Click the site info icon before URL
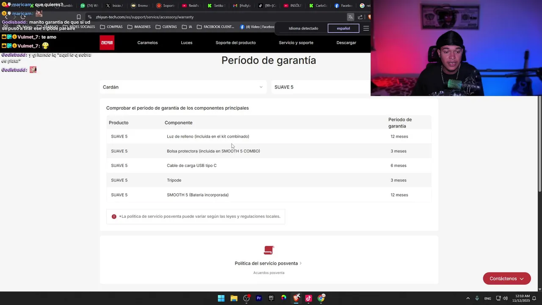 (x=89, y=17)
